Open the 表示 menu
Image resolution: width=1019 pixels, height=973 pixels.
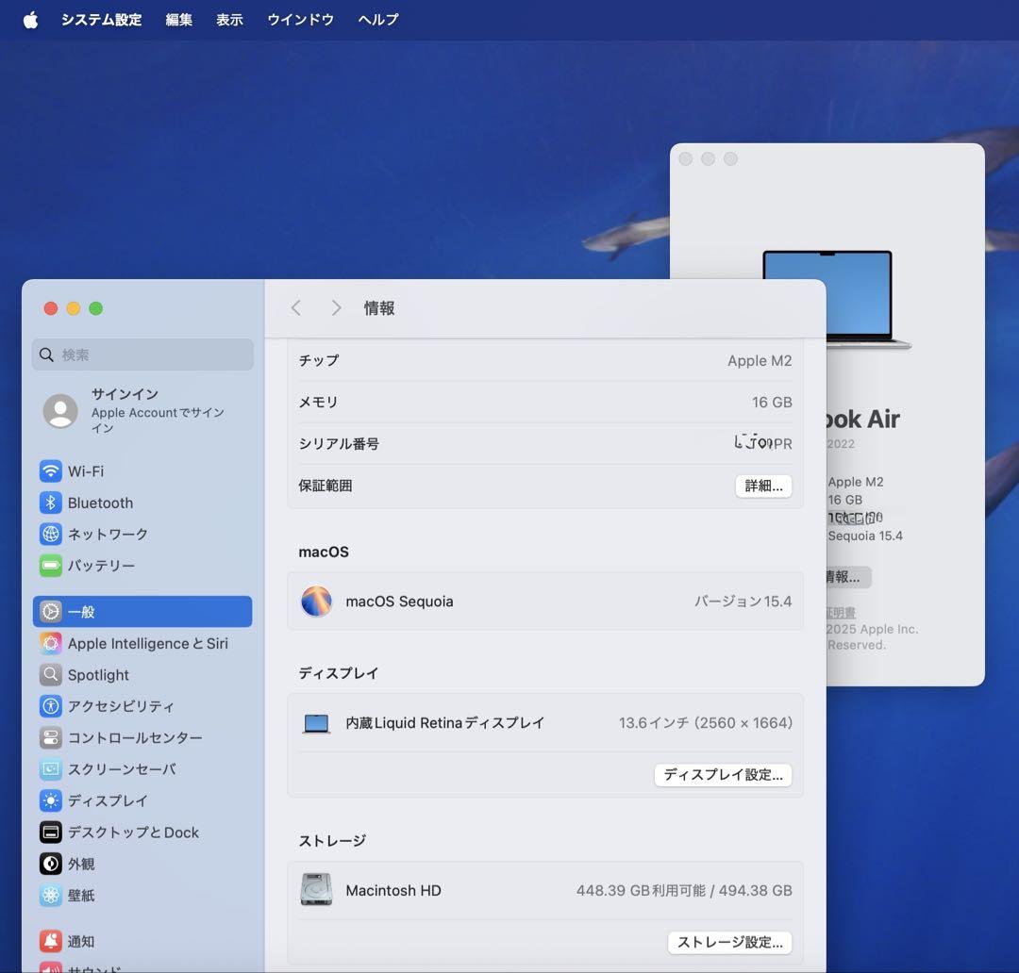coord(229,20)
